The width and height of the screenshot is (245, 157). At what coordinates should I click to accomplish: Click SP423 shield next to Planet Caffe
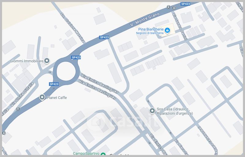[54, 84]
